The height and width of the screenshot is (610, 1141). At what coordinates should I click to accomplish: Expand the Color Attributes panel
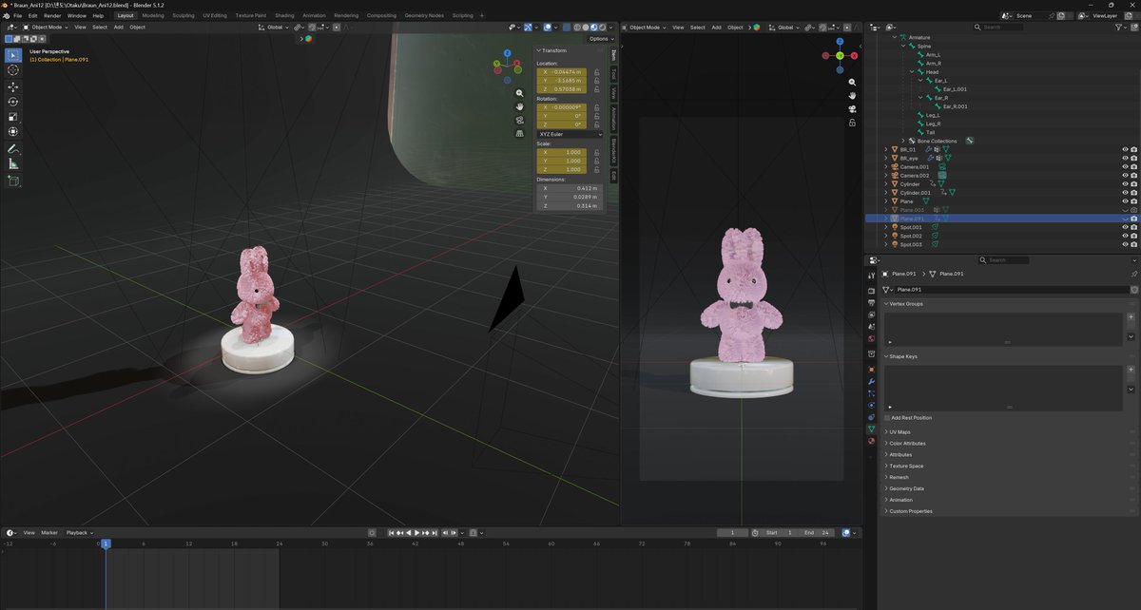(905, 443)
